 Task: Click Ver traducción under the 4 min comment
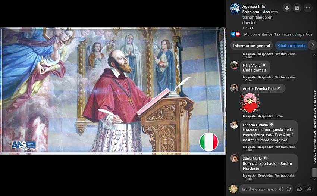click(x=285, y=54)
